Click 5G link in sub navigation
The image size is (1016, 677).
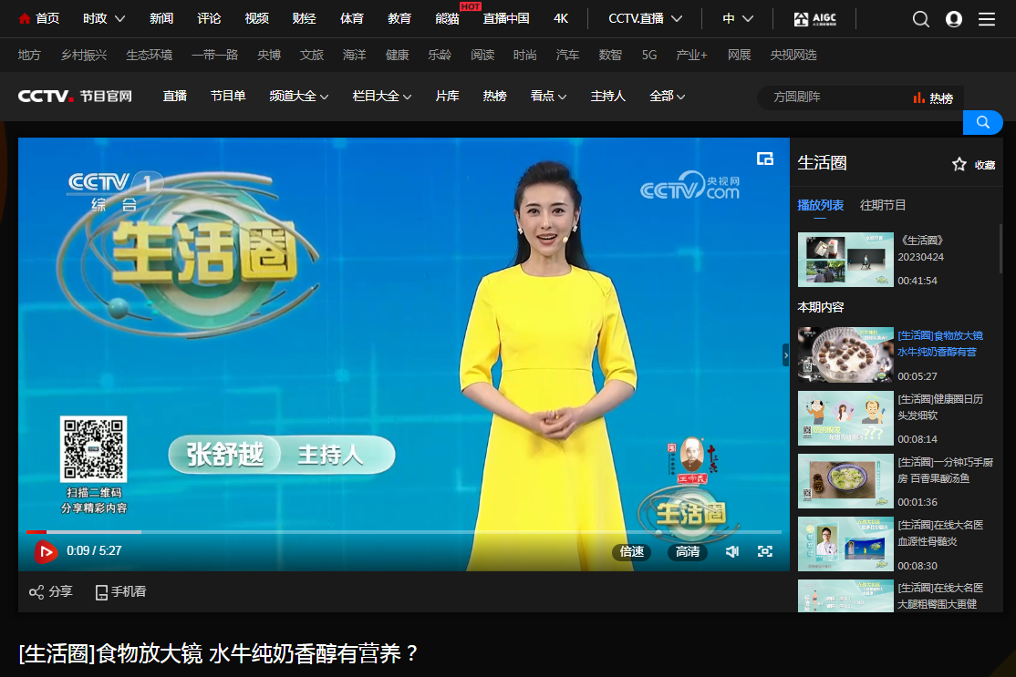649,55
